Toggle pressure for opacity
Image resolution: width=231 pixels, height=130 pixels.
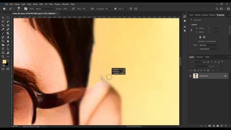(73, 9)
